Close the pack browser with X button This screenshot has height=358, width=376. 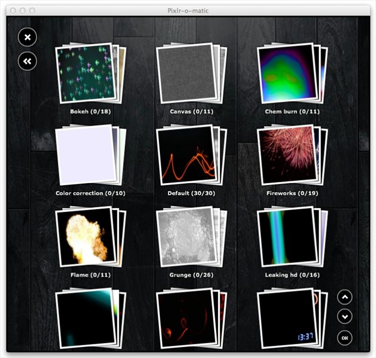pyautogui.click(x=27, y=37)
